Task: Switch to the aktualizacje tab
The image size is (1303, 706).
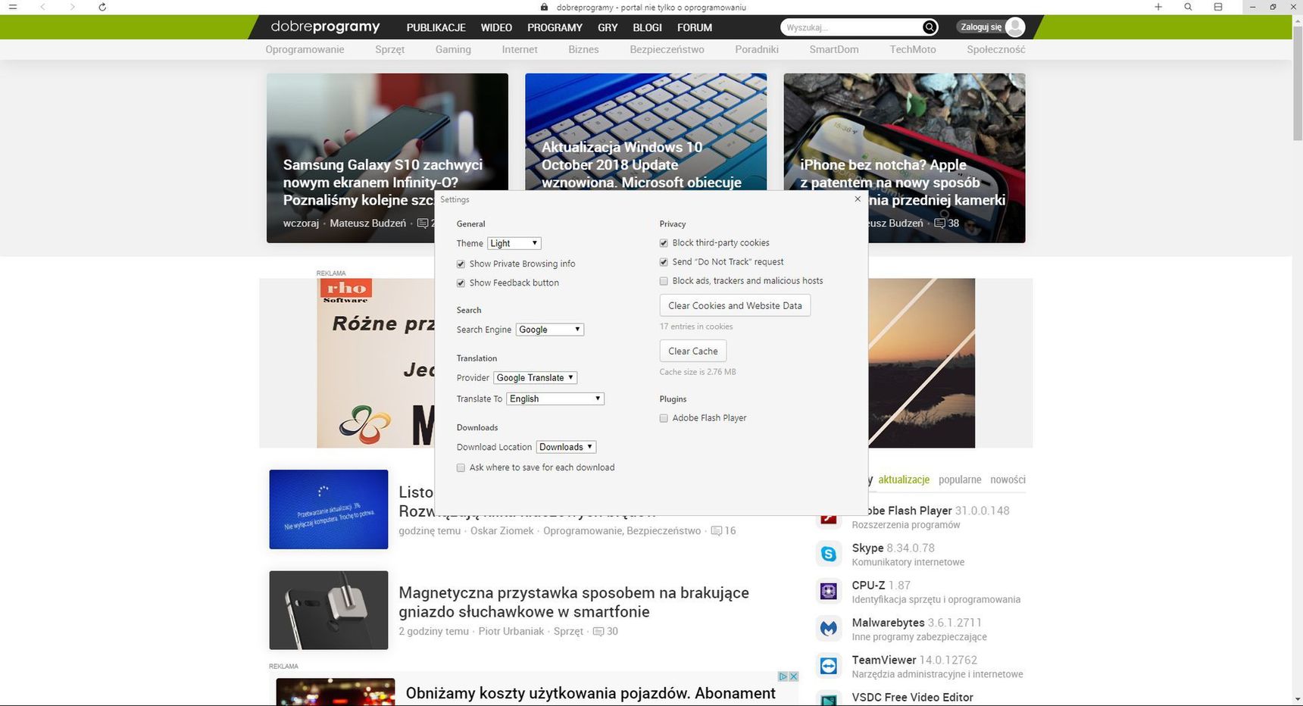Action: [x=904, y=480]
